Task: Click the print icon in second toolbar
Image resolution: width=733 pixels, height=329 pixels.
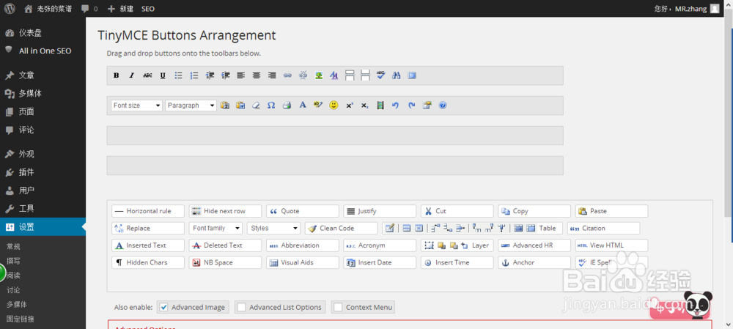Action: point(287,106)
